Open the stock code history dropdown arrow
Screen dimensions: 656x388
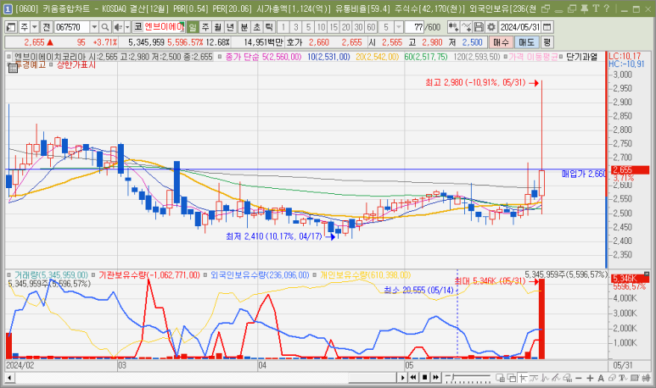click(94, 28)
